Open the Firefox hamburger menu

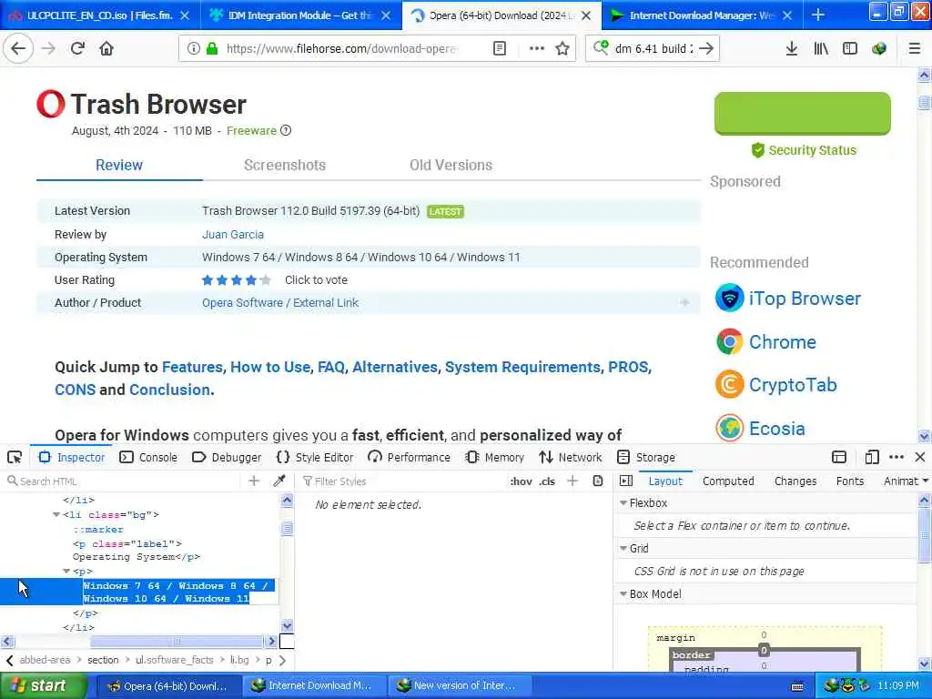pyautogui.click(x=915, y=49)
